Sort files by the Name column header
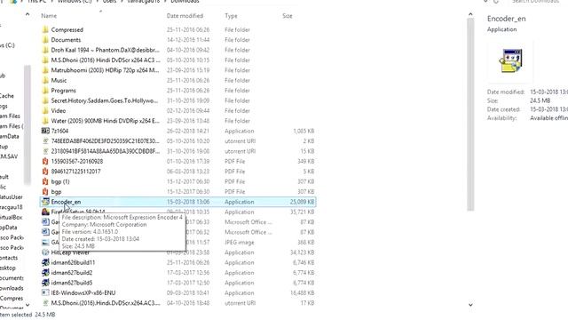 [49, 16]
